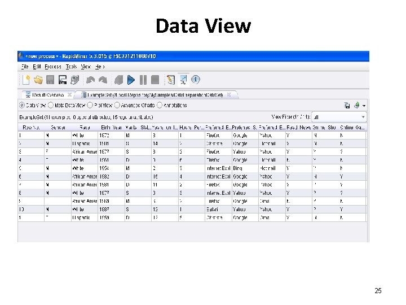Open the Process menu

point(53,67)
